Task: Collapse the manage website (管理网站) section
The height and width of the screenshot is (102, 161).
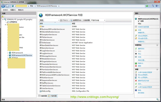Action: click(157, 45)
